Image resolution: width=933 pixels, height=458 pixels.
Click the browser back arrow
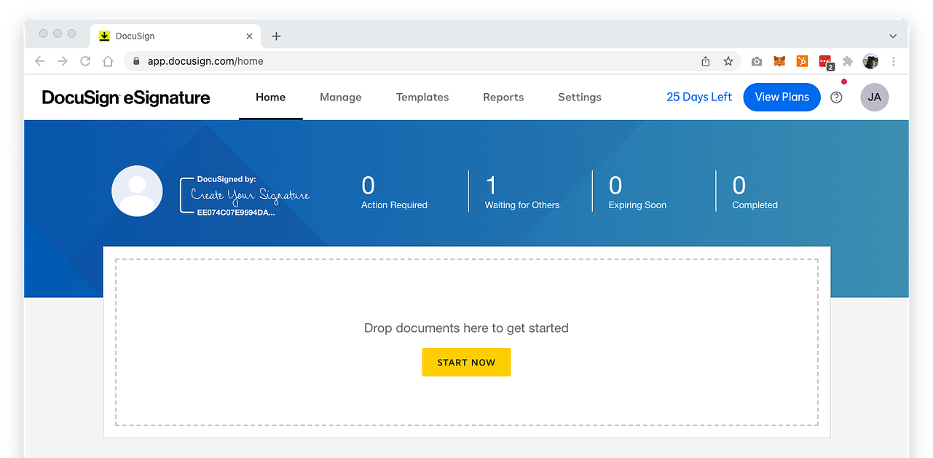click(40, 61)
